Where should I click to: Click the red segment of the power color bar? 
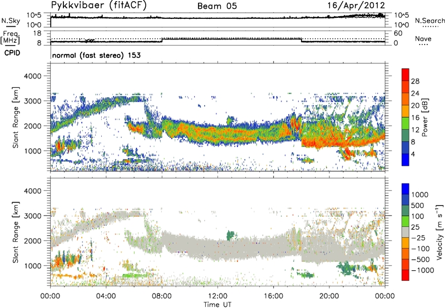406,75
